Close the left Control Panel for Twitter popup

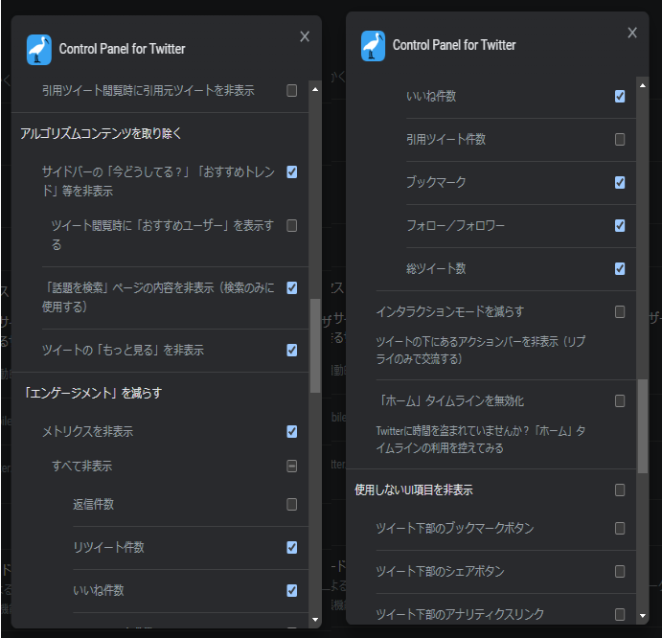305,36
